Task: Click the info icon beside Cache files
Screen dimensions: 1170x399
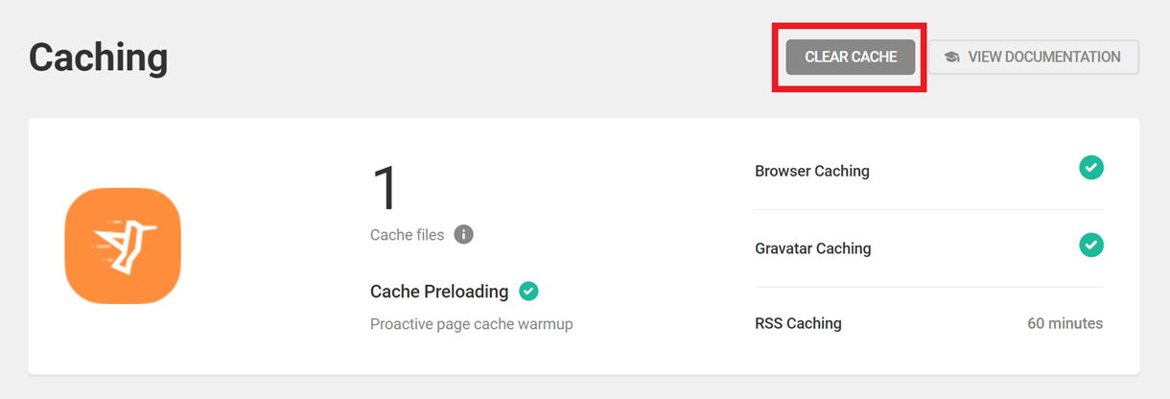Action: (x=464, y=234)
